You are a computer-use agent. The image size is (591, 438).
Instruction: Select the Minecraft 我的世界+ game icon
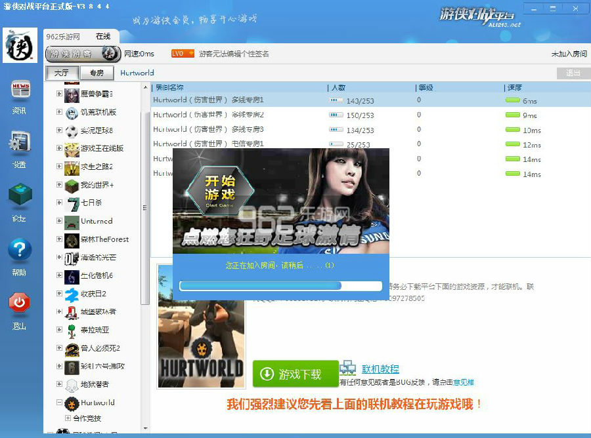click(72, 185)
